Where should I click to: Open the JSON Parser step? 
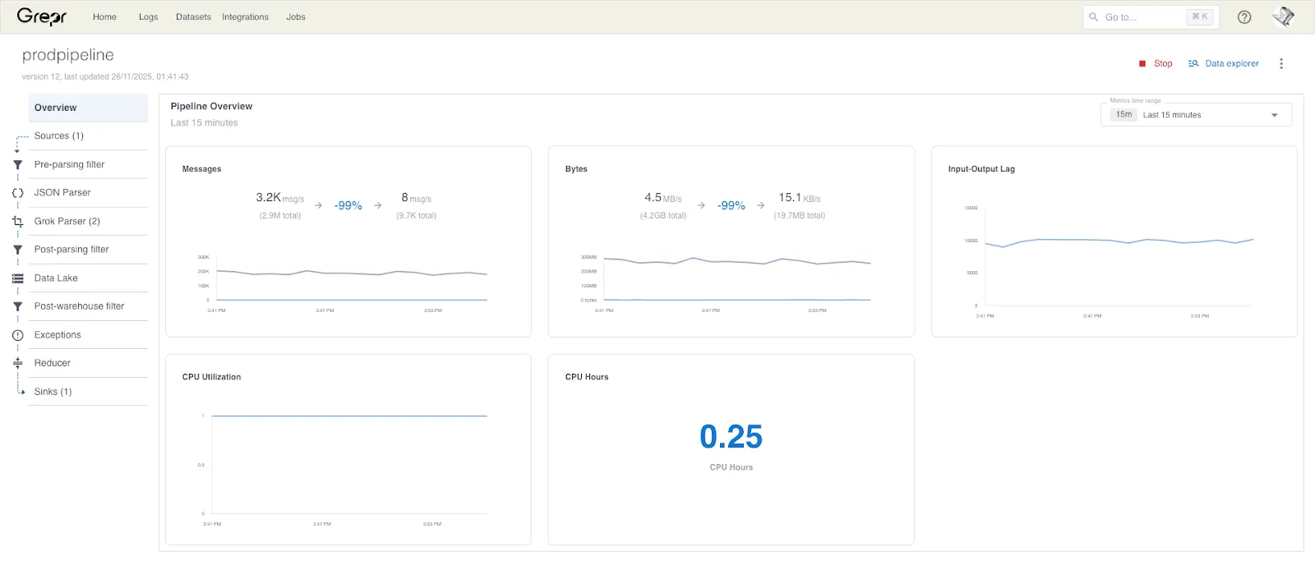88,193
